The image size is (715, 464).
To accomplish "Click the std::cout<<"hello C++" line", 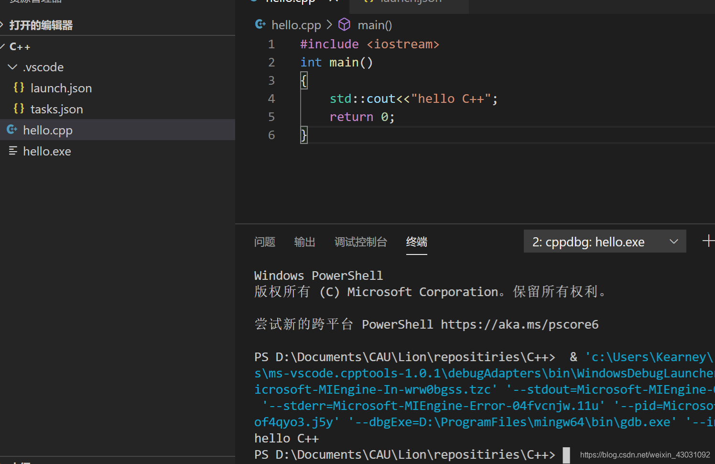I will 414,99.
